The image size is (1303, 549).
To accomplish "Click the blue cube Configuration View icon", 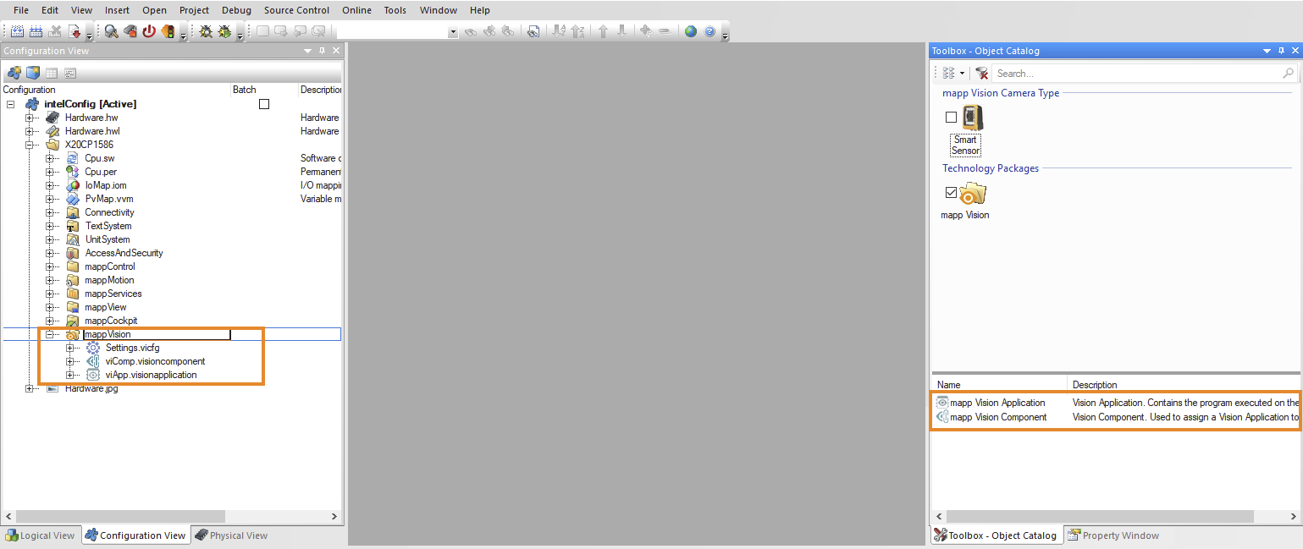I will (x=32, y=73).
